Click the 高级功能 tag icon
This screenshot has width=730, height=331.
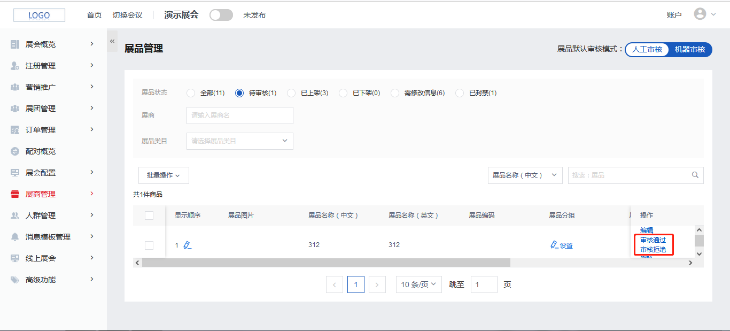15,280
